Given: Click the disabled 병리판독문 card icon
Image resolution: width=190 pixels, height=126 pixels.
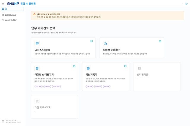Looking at the screenshot, I should (140, 68).
